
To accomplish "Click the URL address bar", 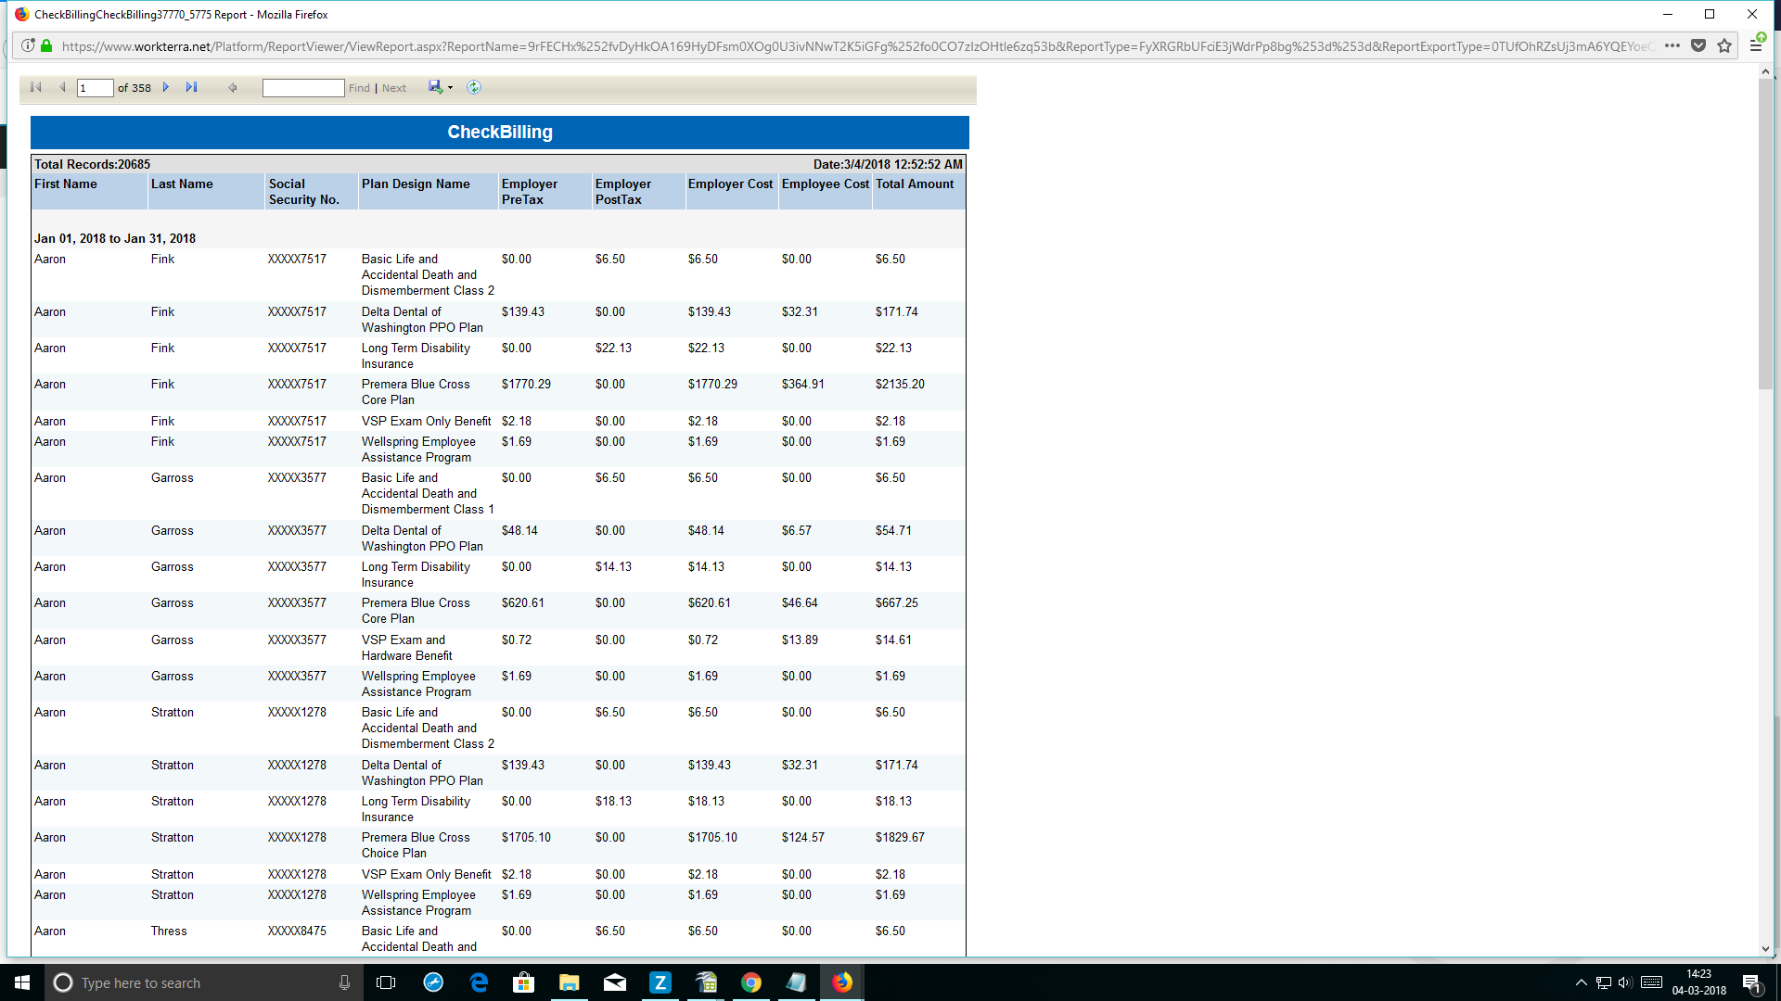I will tap(858, 46).
